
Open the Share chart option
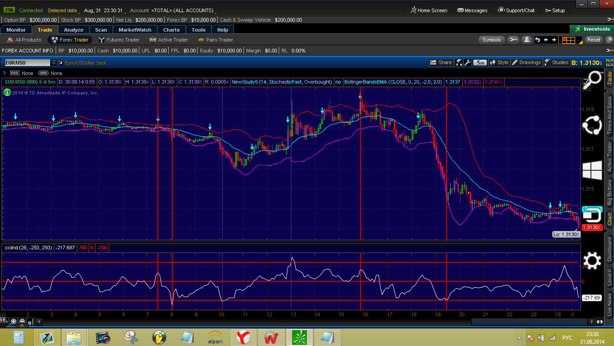click(x=441, y=63)
